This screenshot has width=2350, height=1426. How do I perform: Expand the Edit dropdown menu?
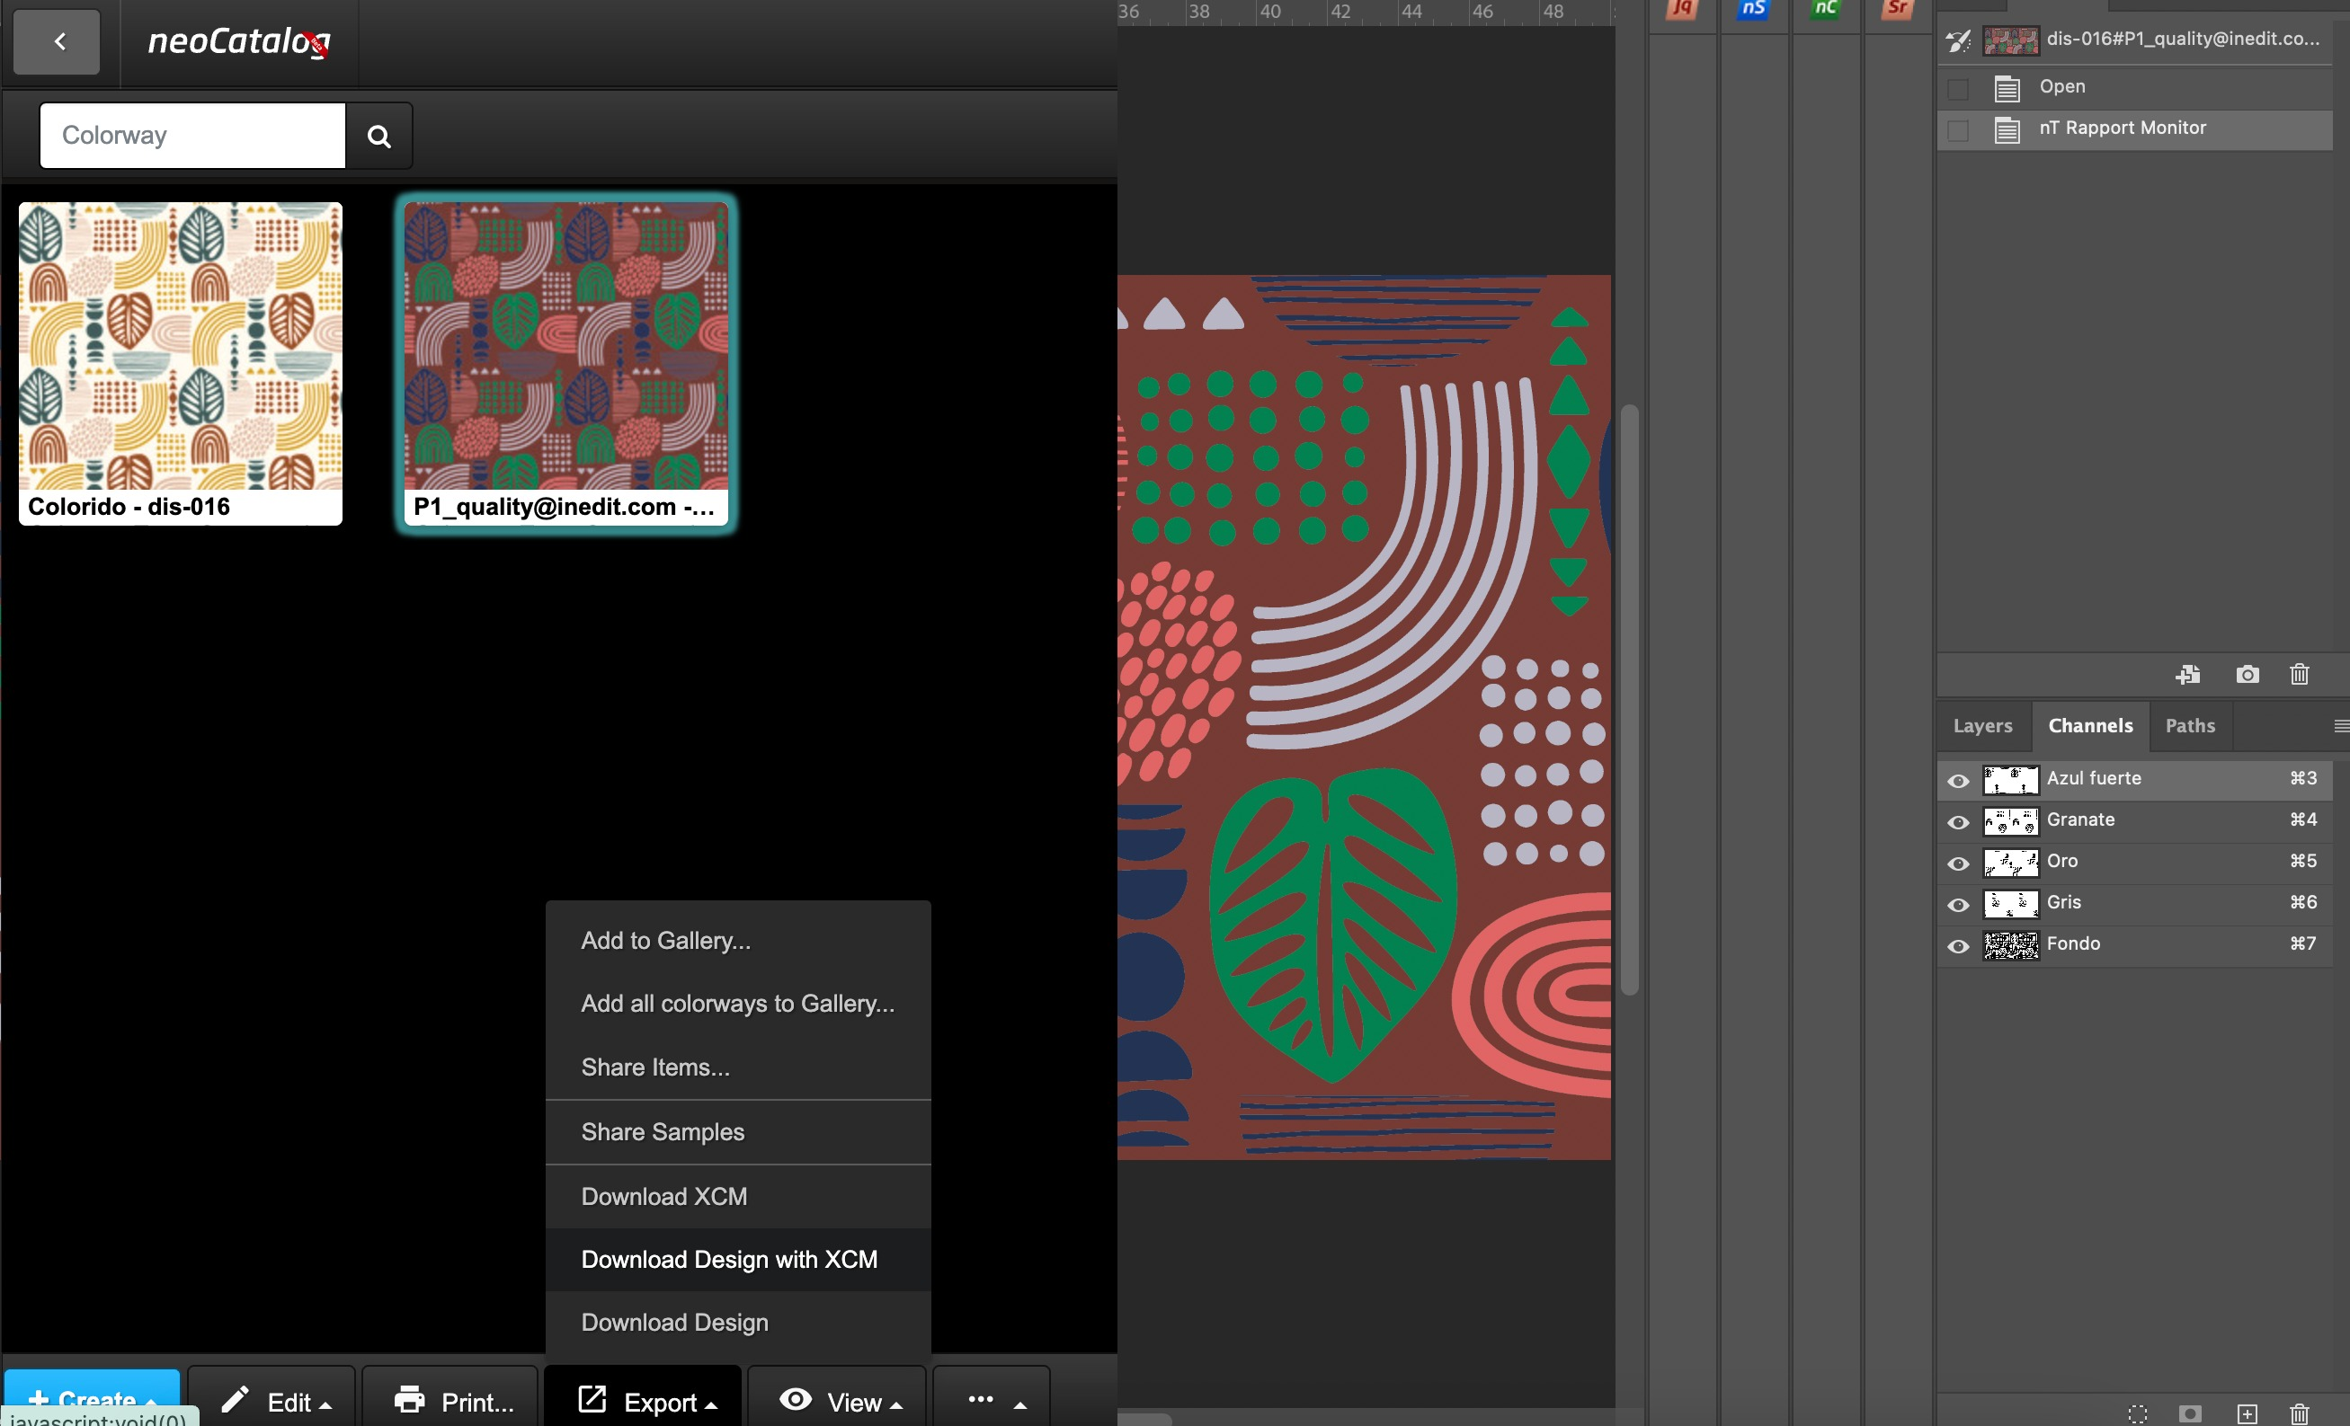click(x=273, y=1401)
